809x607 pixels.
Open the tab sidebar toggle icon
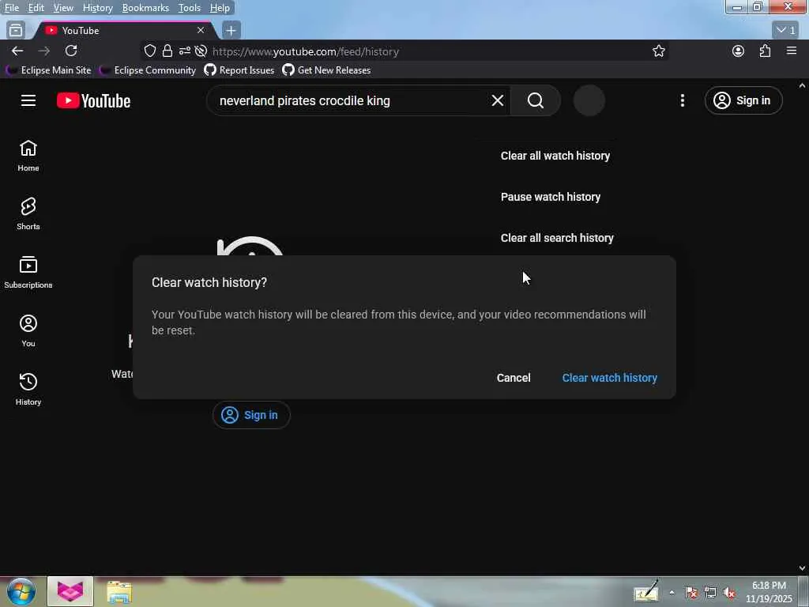[16, 31]
